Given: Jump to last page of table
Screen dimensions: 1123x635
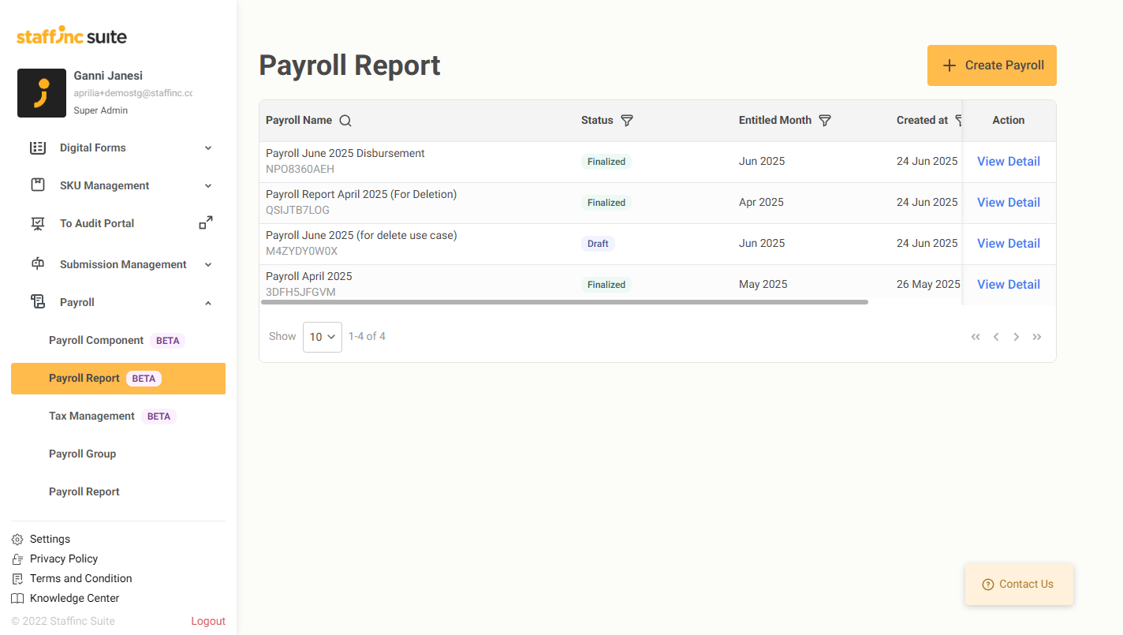Looking at the screenshot, I should (1037, 337).
